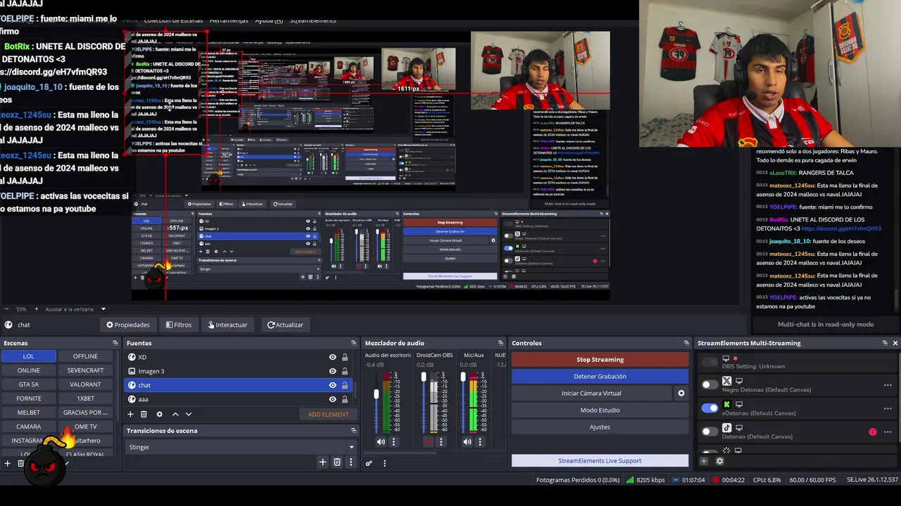Expand the Stinger transition dropdown
The width and height of the screenshot is (901, 506).
coord(351,447)
